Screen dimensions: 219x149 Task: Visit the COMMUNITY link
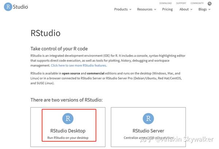tap(197, 3)
